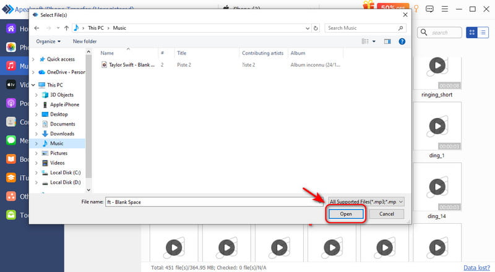Image resolution: width=495 pixels, height=272 pixels.
Task: Expand the address bar history dropdown
Action: tap(308, 28)
